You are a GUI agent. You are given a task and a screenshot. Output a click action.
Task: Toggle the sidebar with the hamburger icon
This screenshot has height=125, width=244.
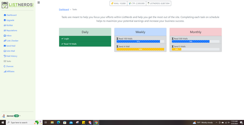38,3
